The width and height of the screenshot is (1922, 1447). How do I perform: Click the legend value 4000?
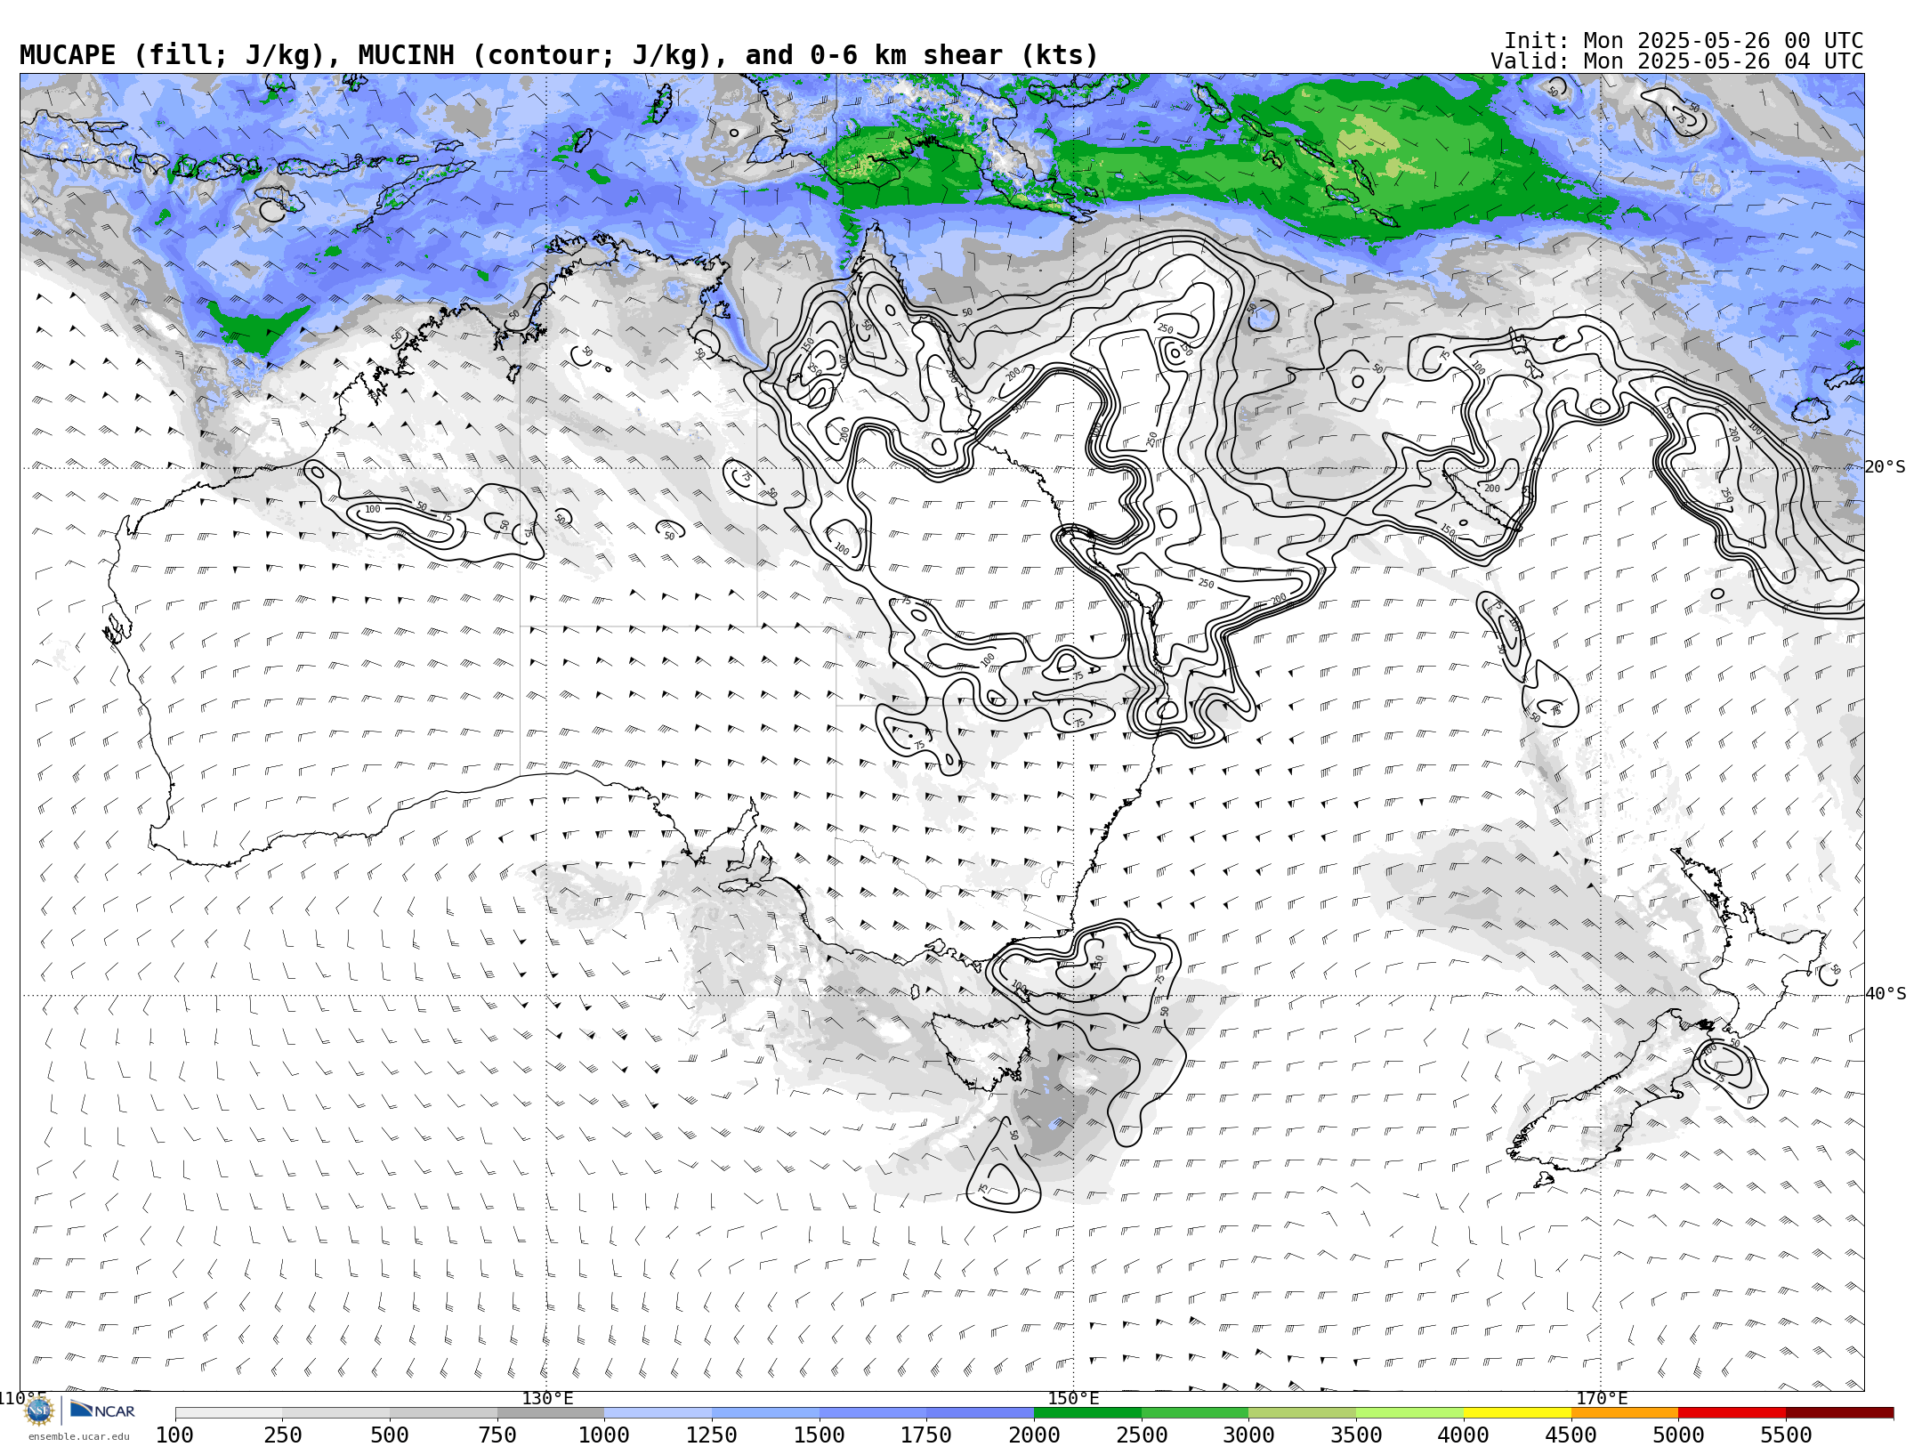(1464, 1435)
